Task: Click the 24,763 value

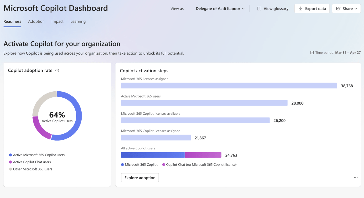Action: click(231, 155)
